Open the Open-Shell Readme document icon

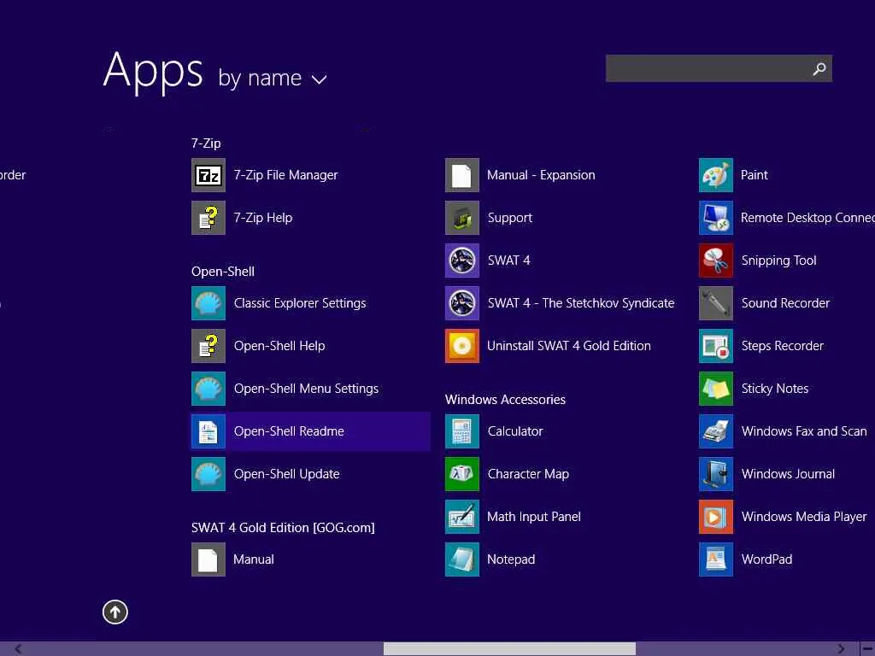point(208,431)
